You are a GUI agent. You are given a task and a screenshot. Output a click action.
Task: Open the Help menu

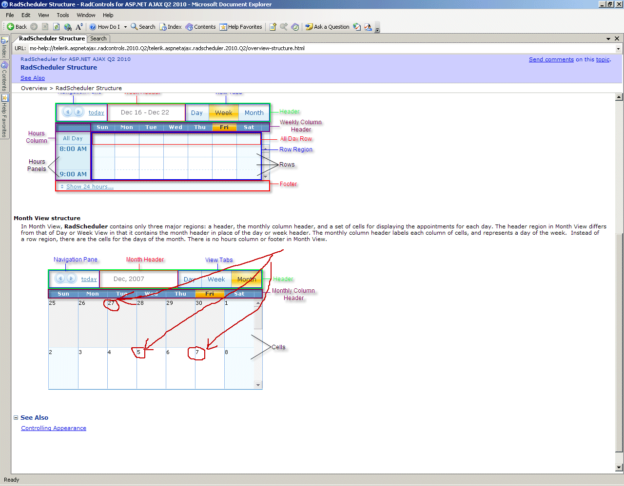(x=108, y=15)
